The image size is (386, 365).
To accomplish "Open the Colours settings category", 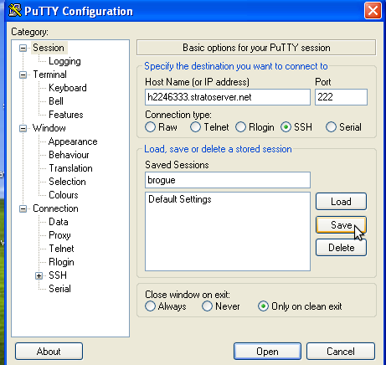I will click(64, 195).
